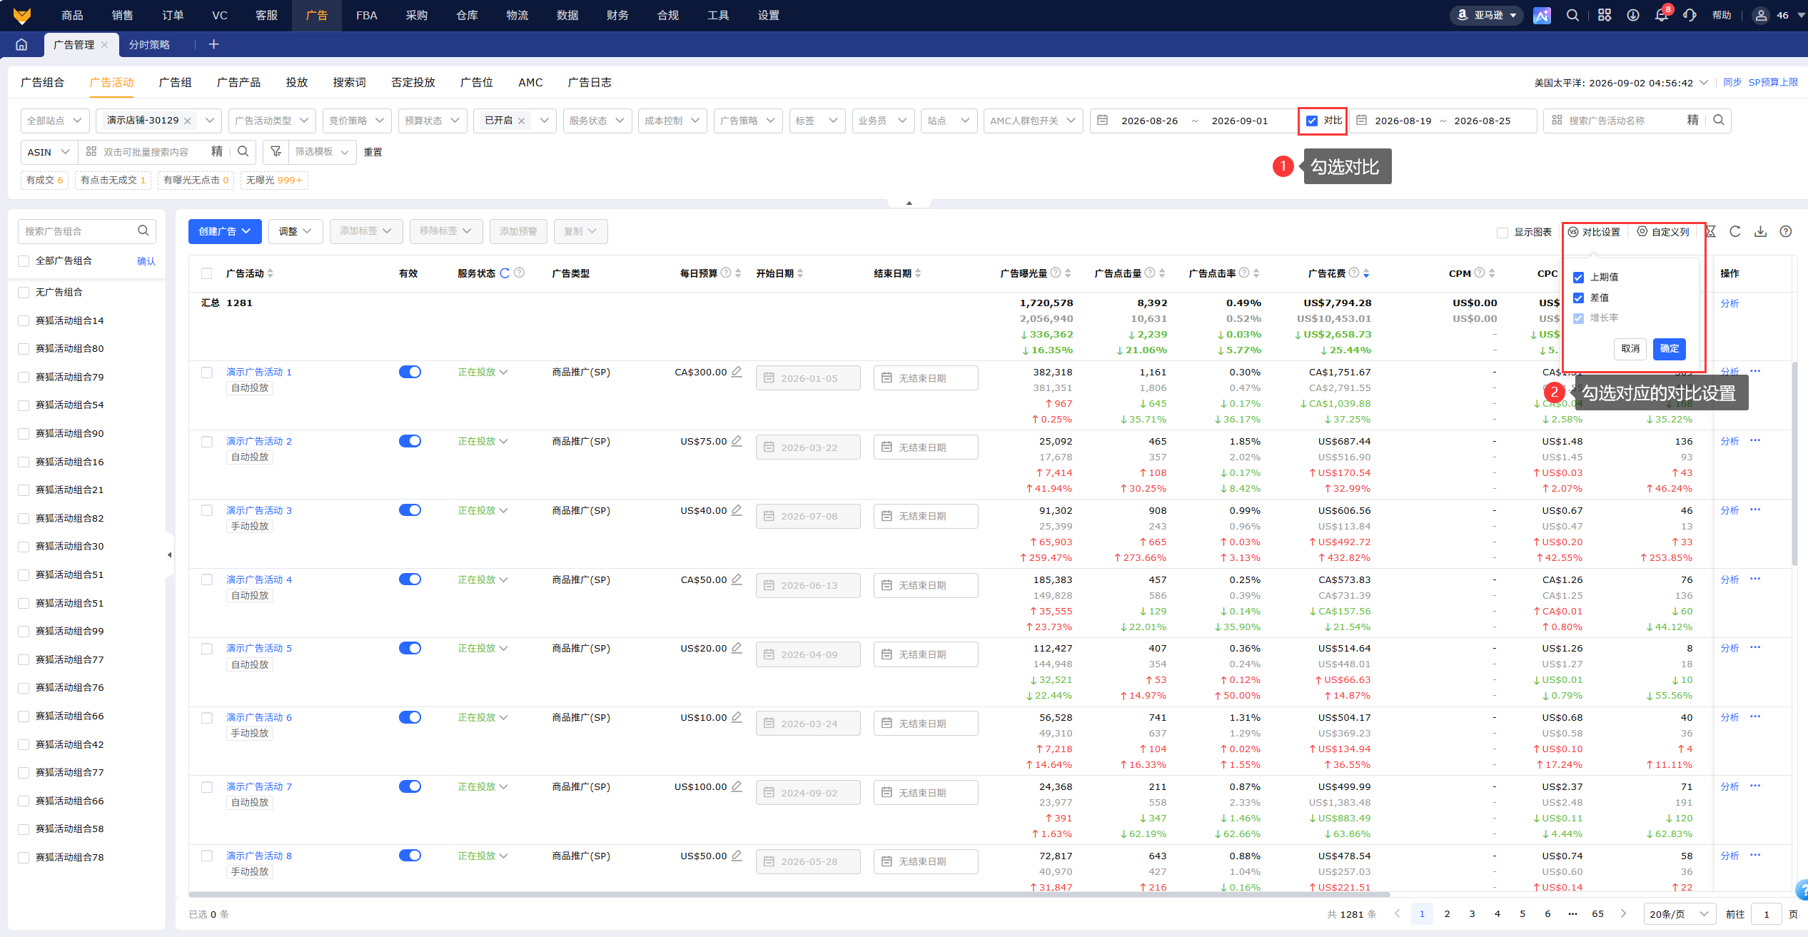The image size is (1808, 937).
Task: Open 分析 link for 演示广告活动 5
Action: 1729,648
